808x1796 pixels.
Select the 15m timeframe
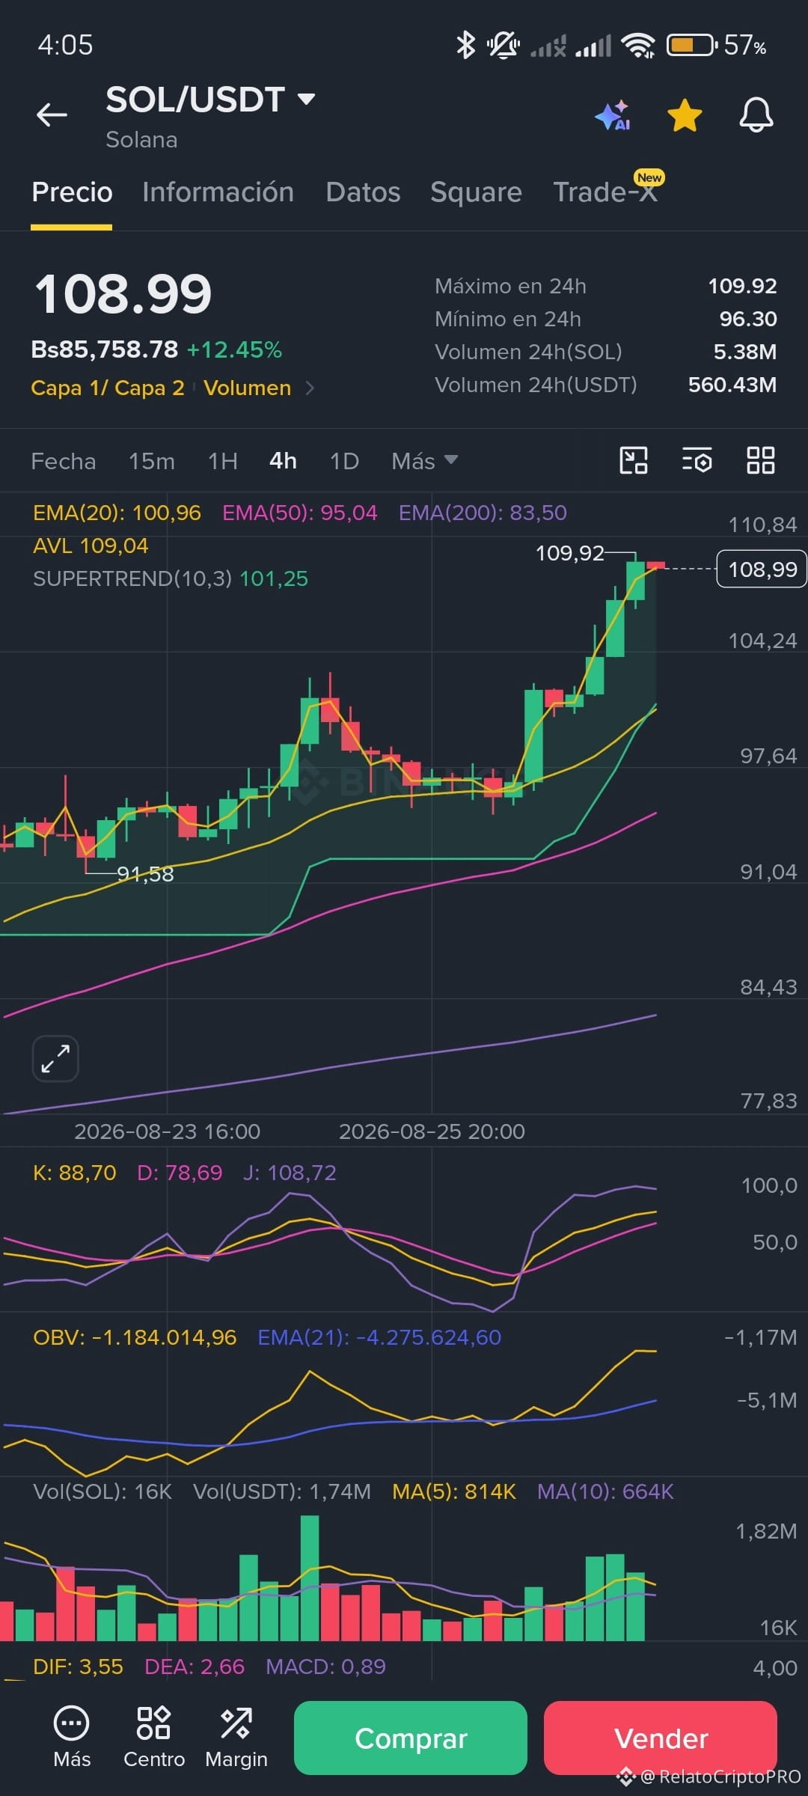(x=152, y=461)
